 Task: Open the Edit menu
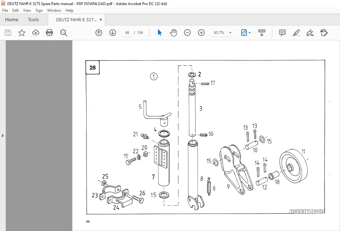point(16,10)
